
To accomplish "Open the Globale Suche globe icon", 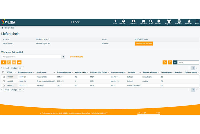I will [x=123, y=21].
